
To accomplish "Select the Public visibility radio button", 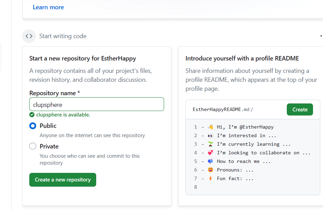I will tap(33, 126).
